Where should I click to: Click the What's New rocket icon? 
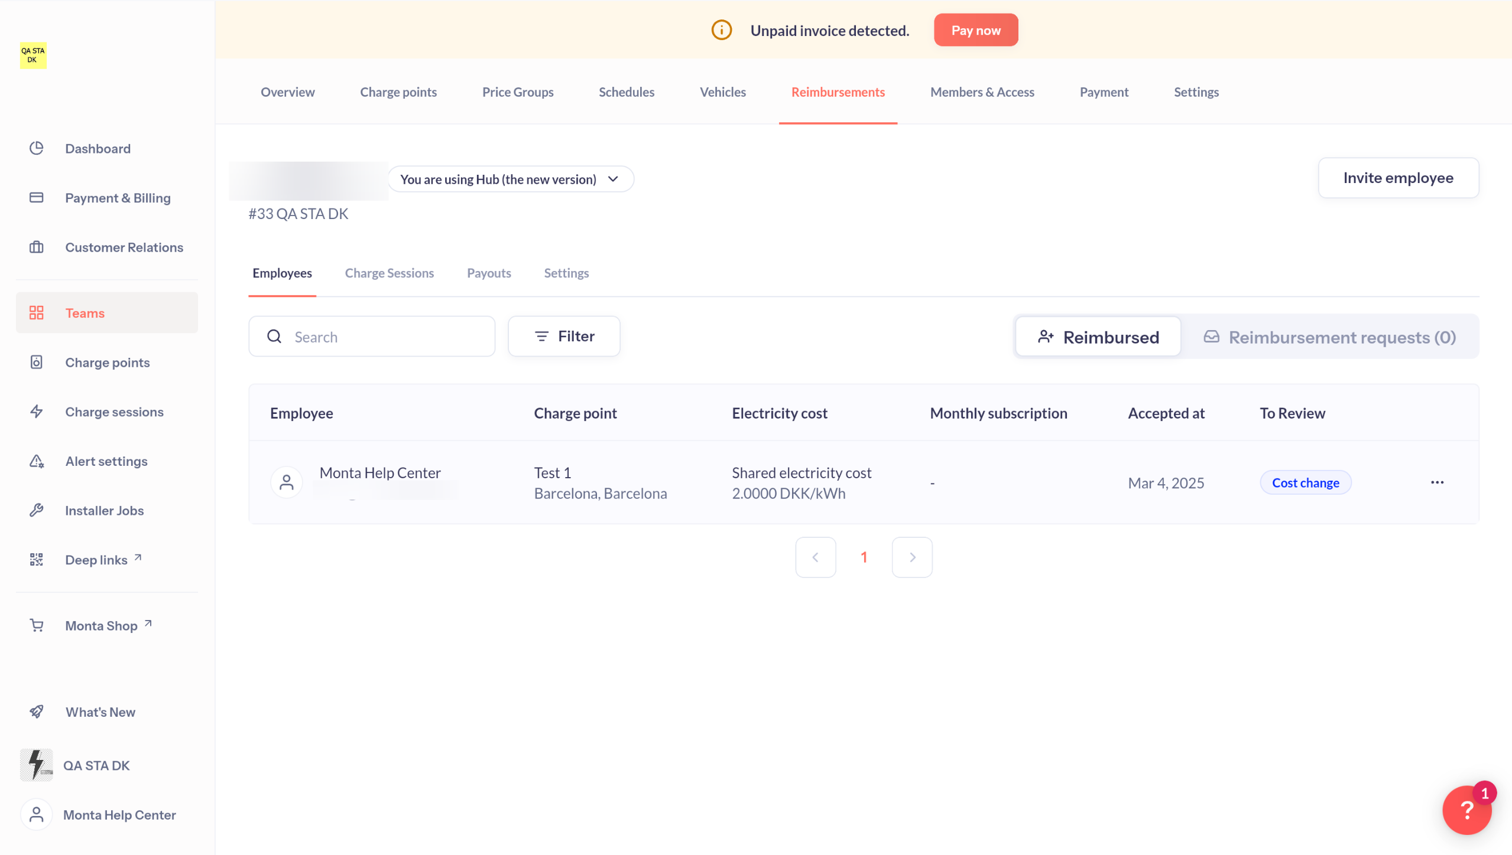(x=37, y=712)
